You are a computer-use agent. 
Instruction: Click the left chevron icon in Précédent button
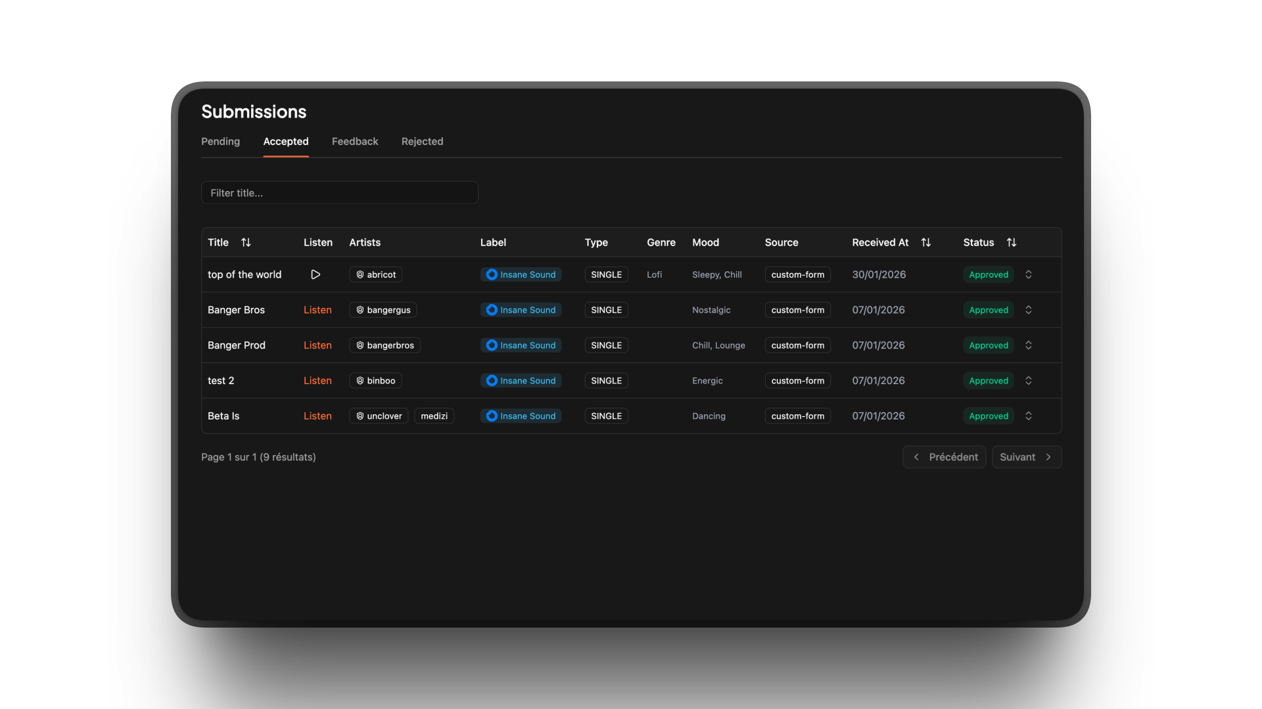coord(916,457)
